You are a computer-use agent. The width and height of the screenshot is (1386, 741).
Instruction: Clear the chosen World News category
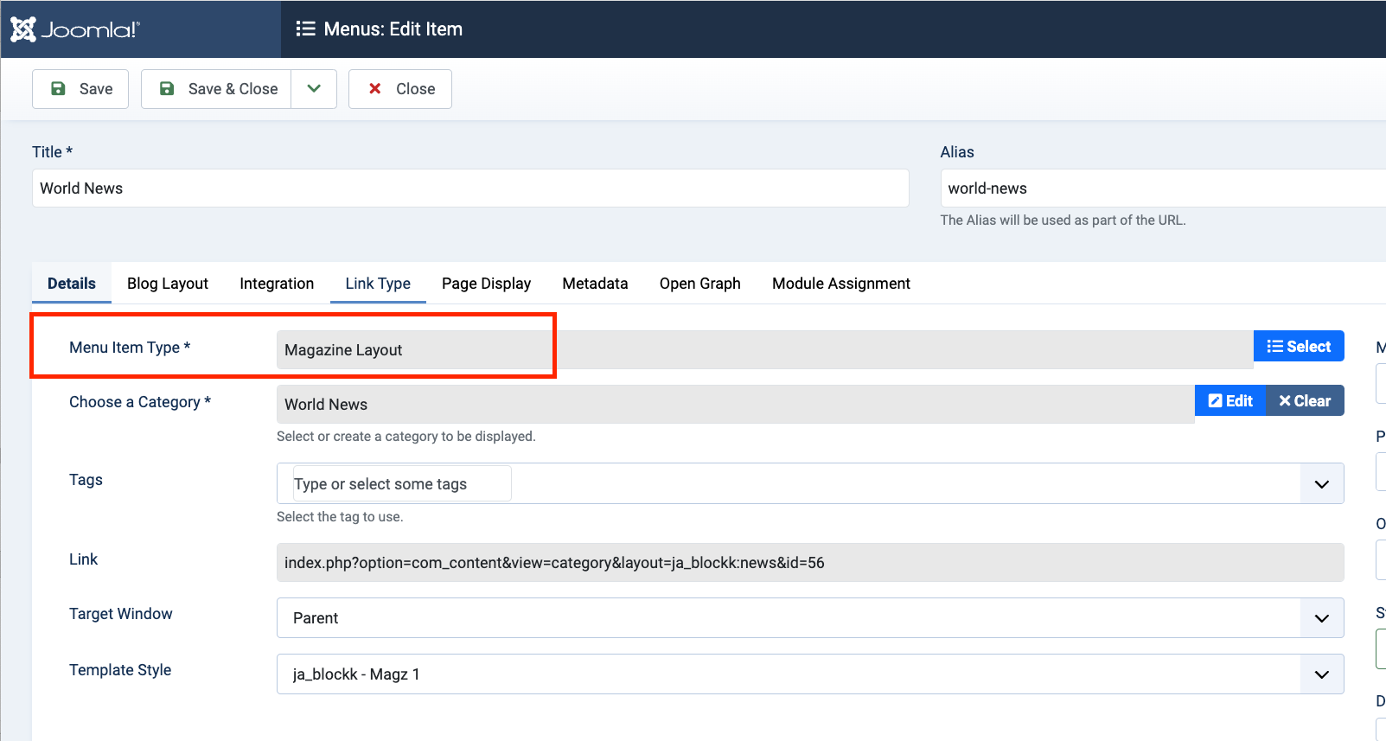(x=1305, y=401)
